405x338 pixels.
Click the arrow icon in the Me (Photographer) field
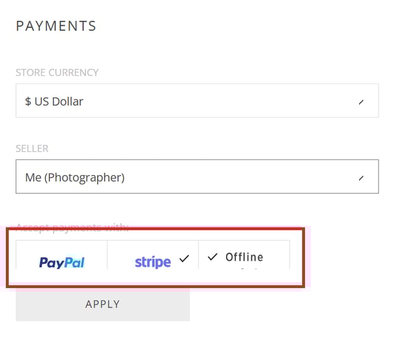point(361,178)
